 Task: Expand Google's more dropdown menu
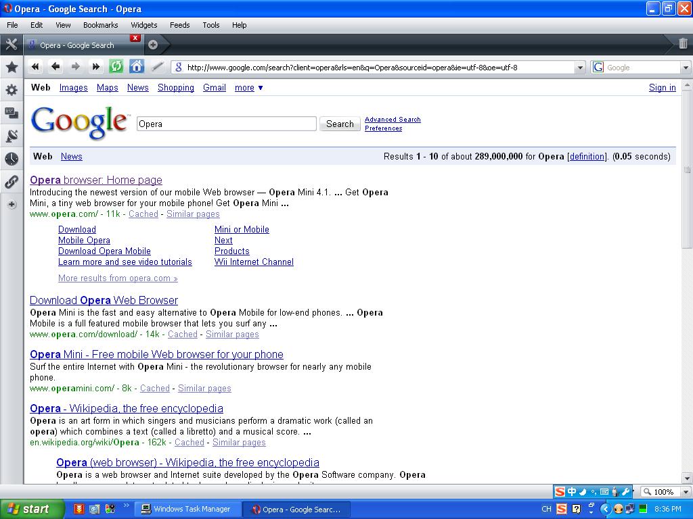coord(249,87)
